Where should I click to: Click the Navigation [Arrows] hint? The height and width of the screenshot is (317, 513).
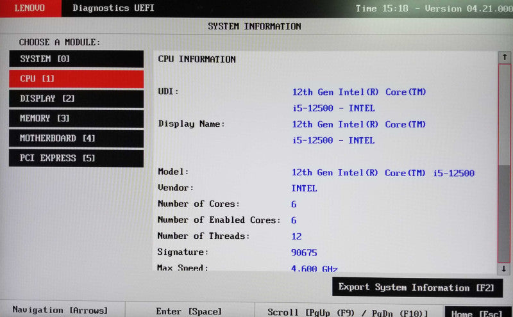60,310
